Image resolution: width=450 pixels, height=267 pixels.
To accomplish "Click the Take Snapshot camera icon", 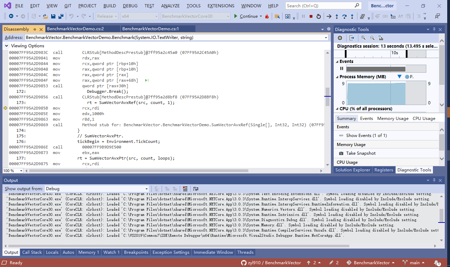I will (341, 153).
